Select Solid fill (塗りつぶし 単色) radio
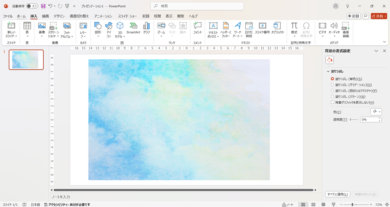The height and width of the screenshot is (207, 390). point(332,79)
